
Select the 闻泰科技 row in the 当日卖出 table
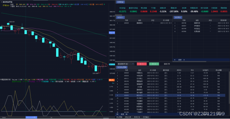pos(201,23)
